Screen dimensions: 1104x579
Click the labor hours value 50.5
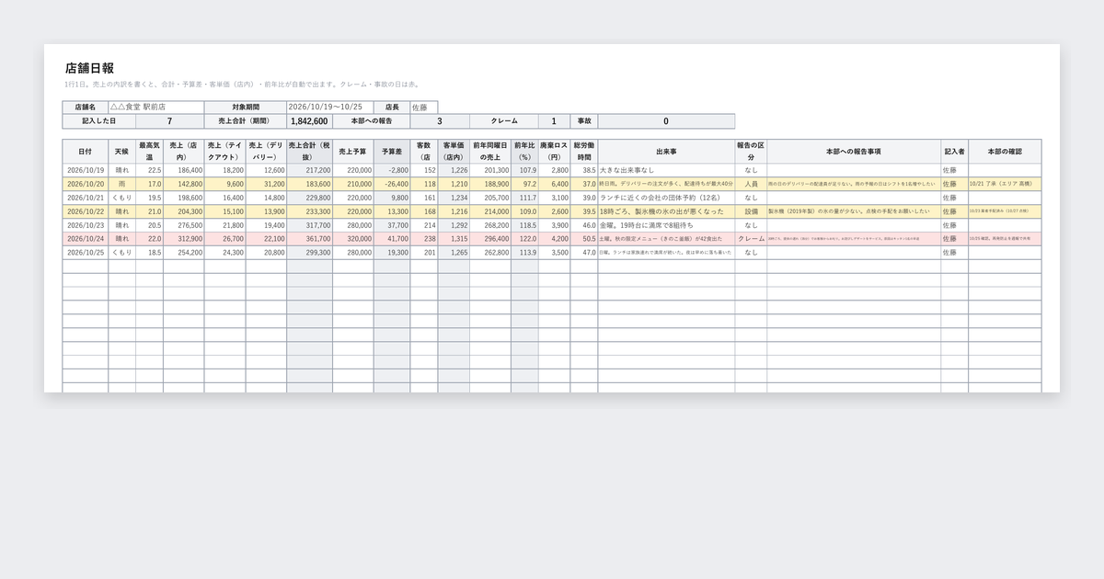click(584, 239)
